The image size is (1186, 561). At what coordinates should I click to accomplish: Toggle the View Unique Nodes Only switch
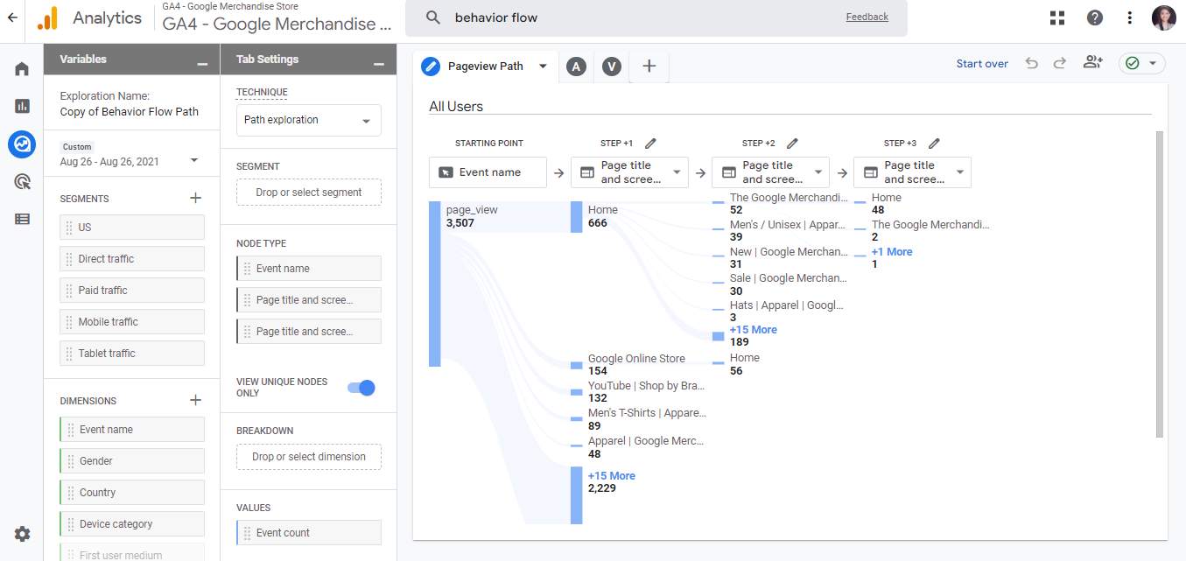click(360, 387)
